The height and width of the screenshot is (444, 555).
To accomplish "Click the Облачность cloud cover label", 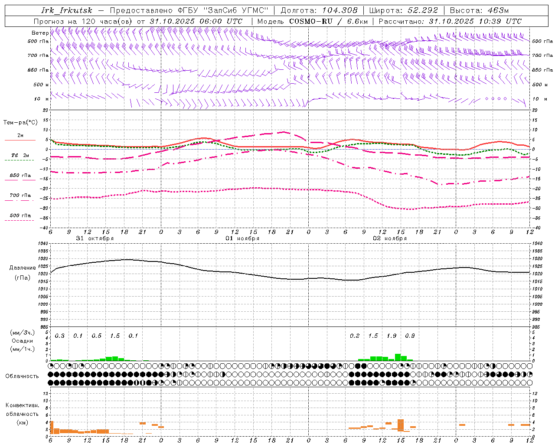I will coord(22,376).
